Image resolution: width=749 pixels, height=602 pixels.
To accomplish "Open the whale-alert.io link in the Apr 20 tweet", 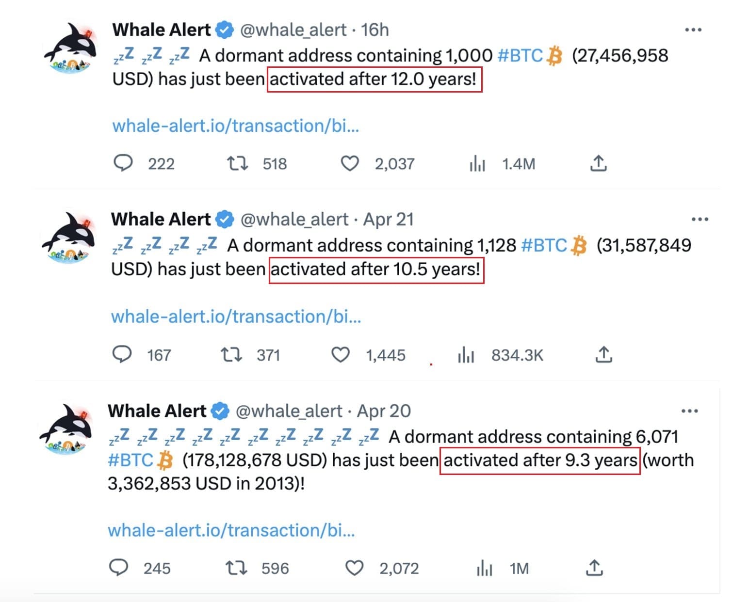I will coord(231,530).
